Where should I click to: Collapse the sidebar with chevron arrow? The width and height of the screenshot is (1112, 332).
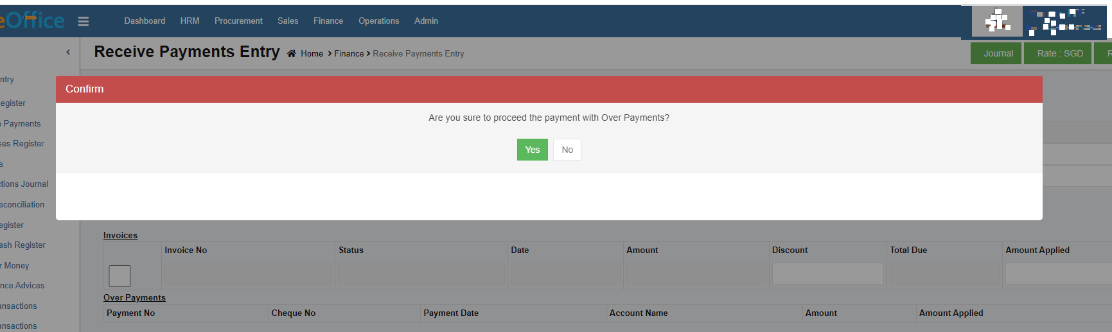pos(68,52)
